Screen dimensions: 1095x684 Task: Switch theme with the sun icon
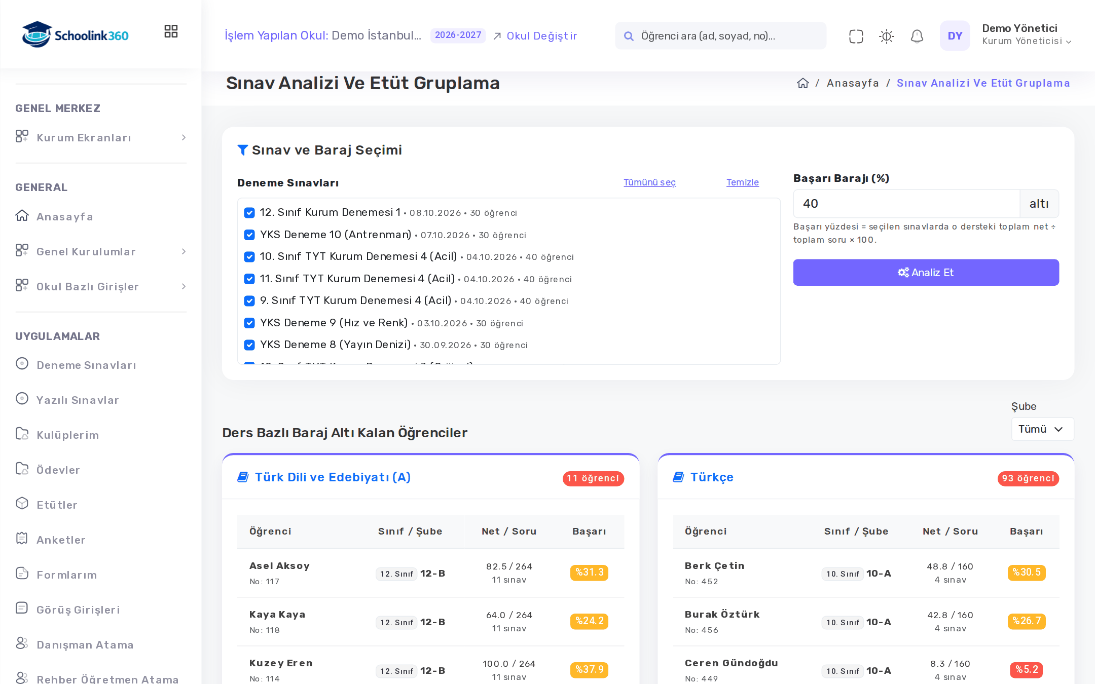[886, 36]
